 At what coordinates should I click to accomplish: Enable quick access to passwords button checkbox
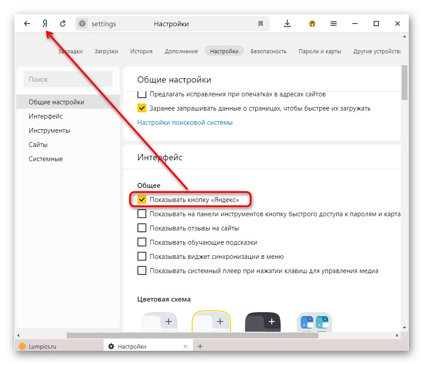[x=142, y=214]
